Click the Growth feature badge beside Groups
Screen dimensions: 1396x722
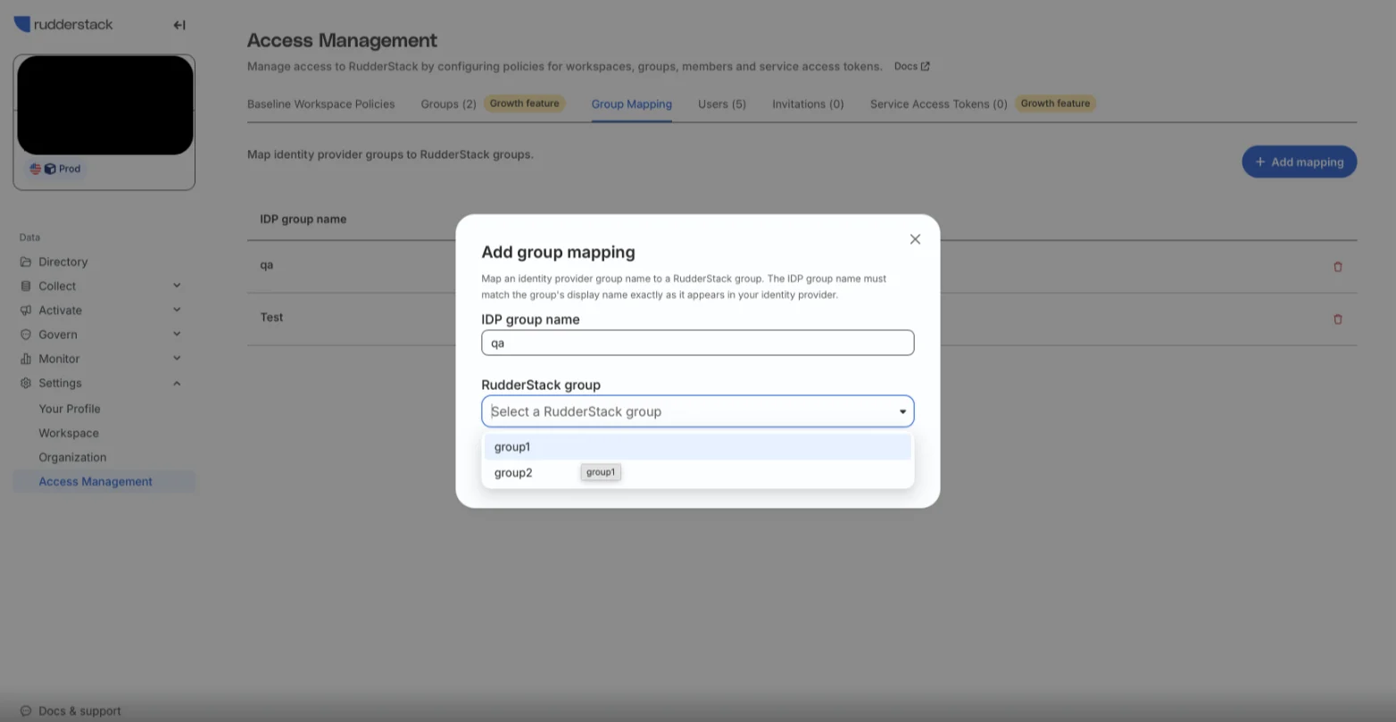tap(525, 104)
